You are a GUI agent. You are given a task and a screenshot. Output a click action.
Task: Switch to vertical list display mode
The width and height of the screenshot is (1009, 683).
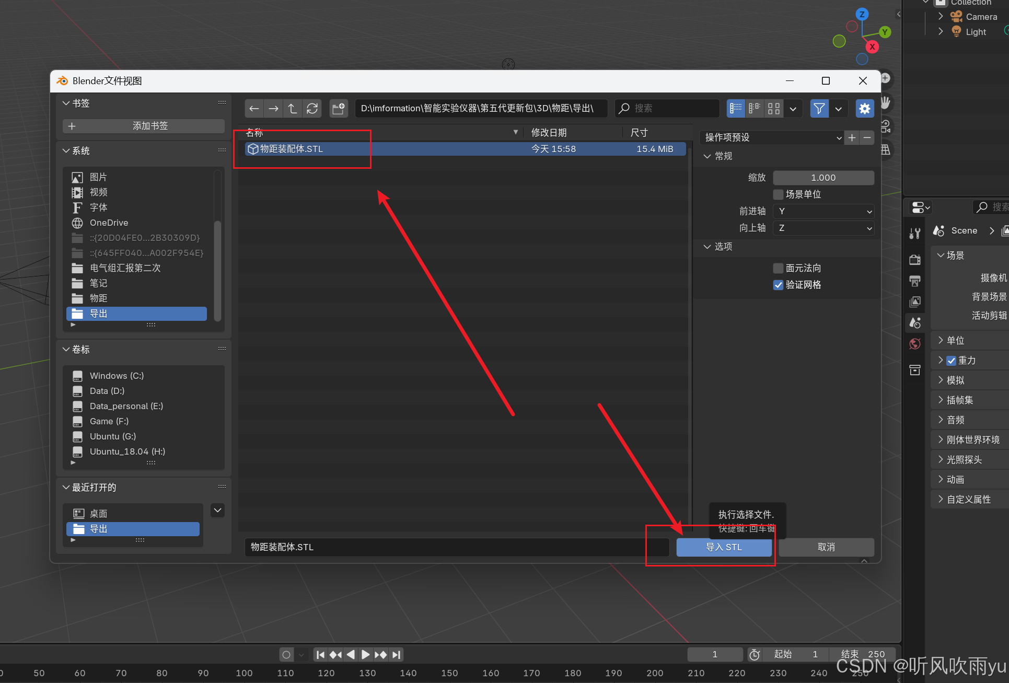click(736, 108)
